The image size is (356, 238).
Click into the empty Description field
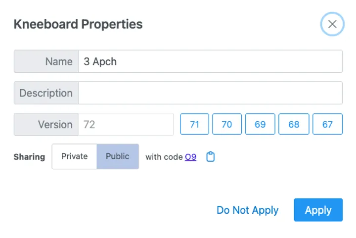210,93
